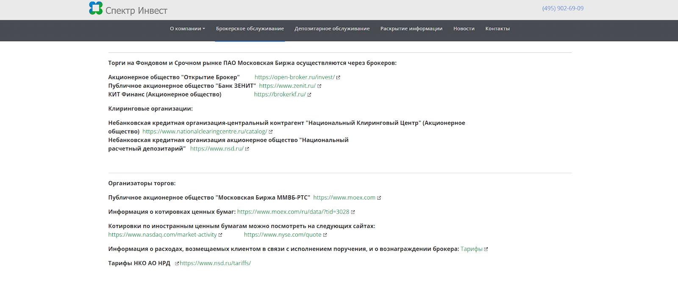Click the text Акционерное общество "Открытие Брокер"
678x282 pixels.
coord(174,77)
